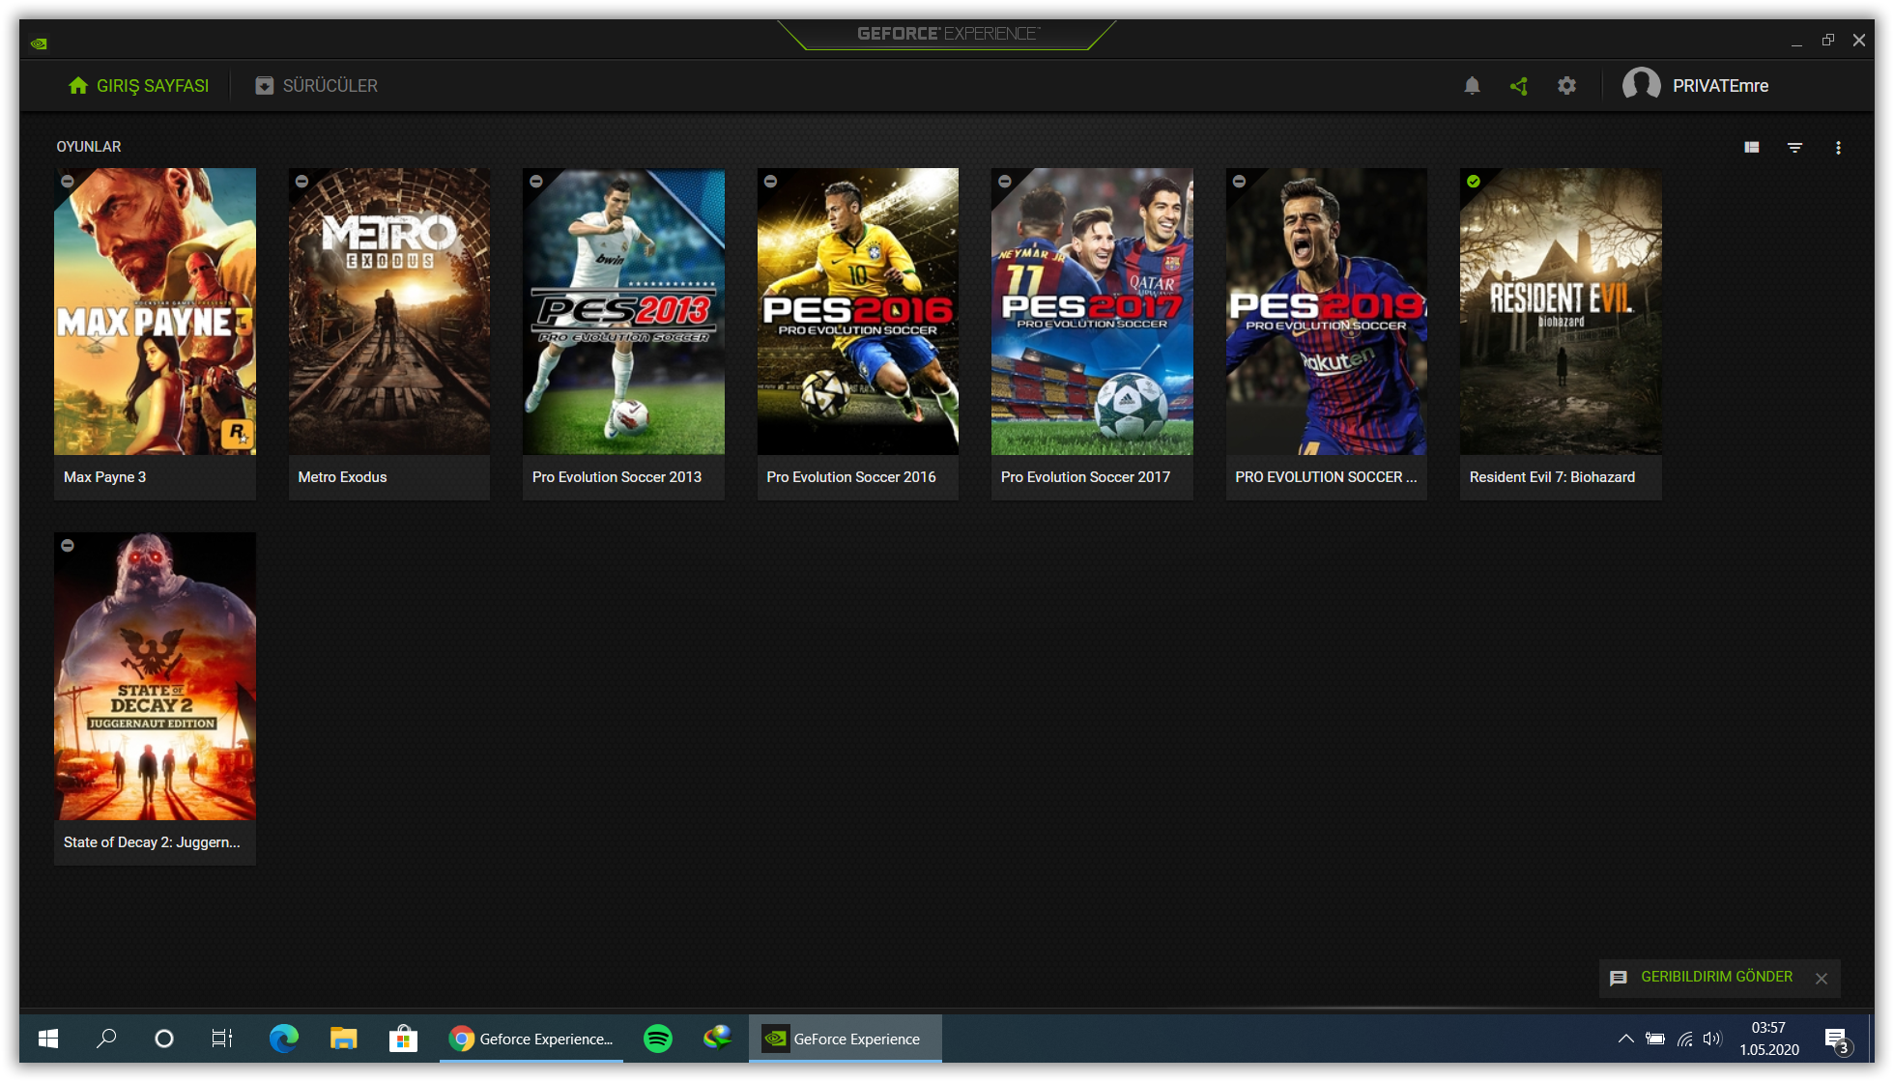
Task: Click the 'Metro Exodus' title label
Action: point(342,477)
